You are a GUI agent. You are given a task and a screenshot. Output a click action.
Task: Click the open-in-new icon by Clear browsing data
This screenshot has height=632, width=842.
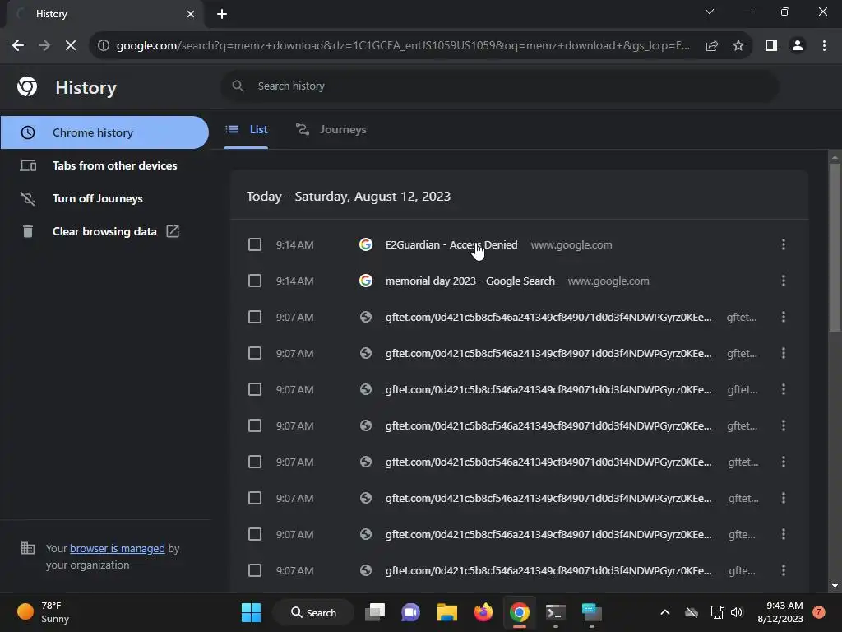[173, 231]
